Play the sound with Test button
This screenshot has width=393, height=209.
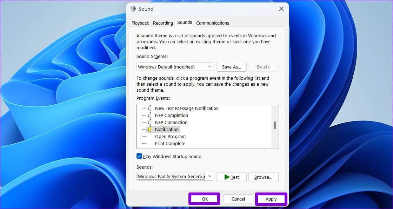tap(231, 177)
